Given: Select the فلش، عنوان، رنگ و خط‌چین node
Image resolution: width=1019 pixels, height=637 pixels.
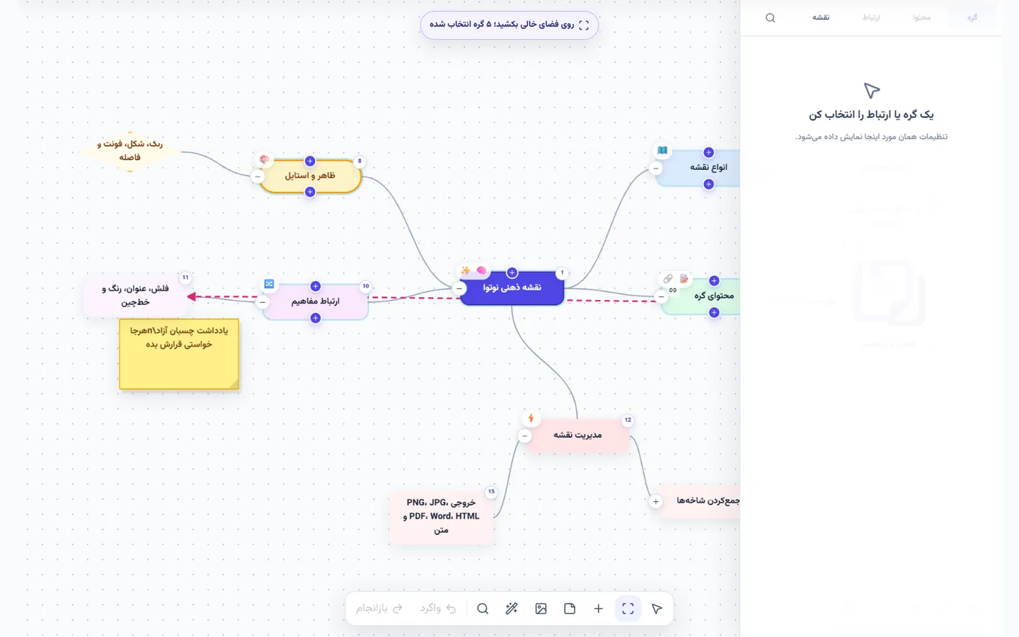Looking at the screenshot, I should [x=135, y=295].
